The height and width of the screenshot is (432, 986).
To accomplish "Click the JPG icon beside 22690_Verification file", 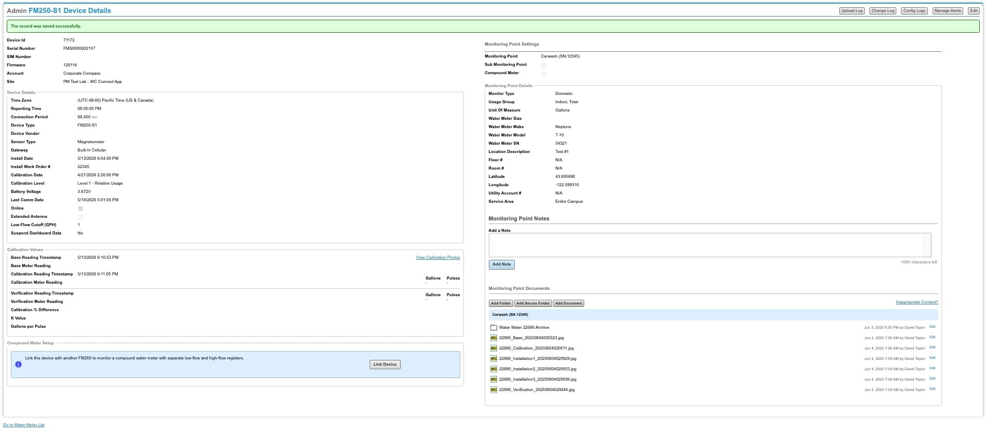I will [494, 390].
